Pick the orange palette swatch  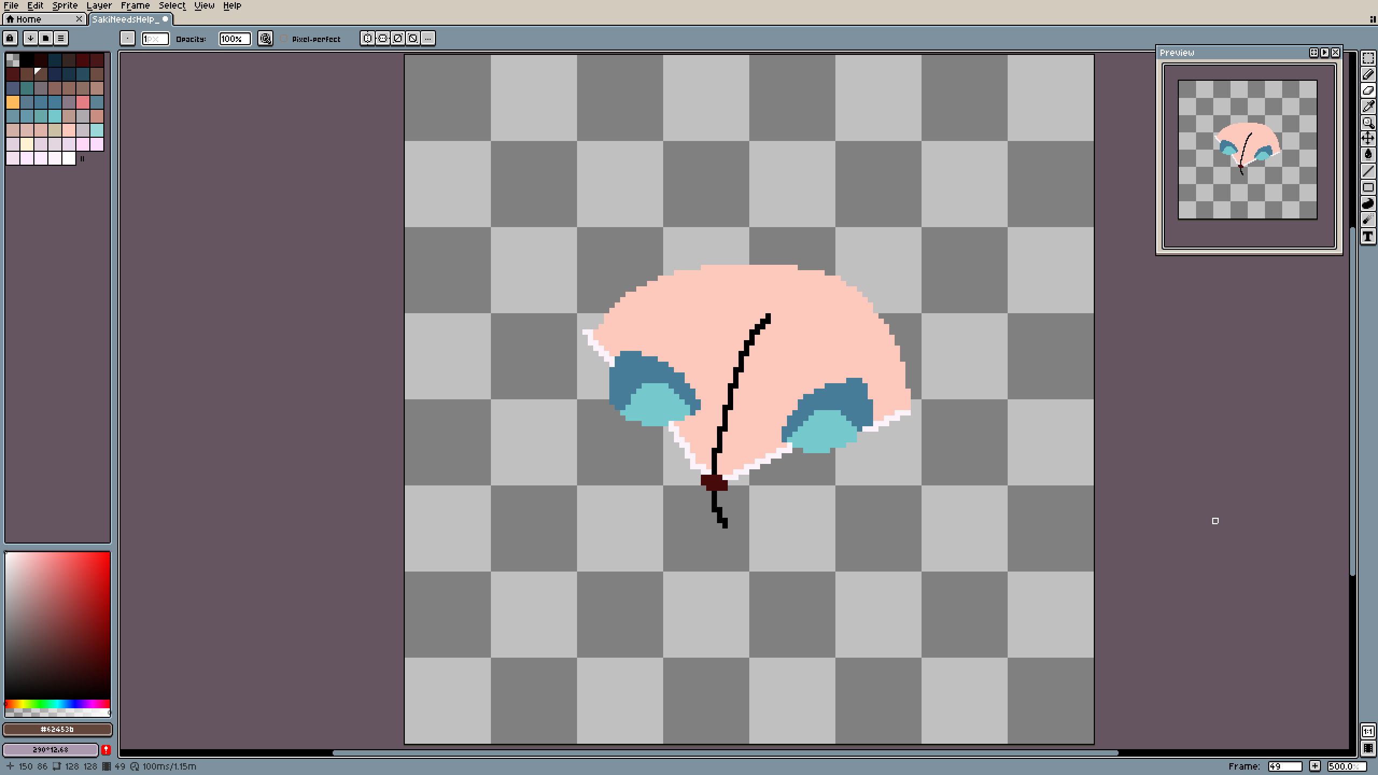click(x=13, y=102)
